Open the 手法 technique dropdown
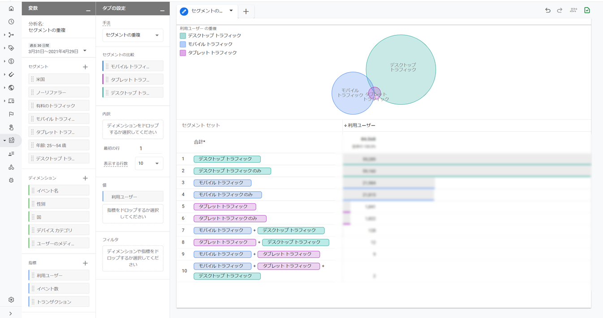 point(133,35)
